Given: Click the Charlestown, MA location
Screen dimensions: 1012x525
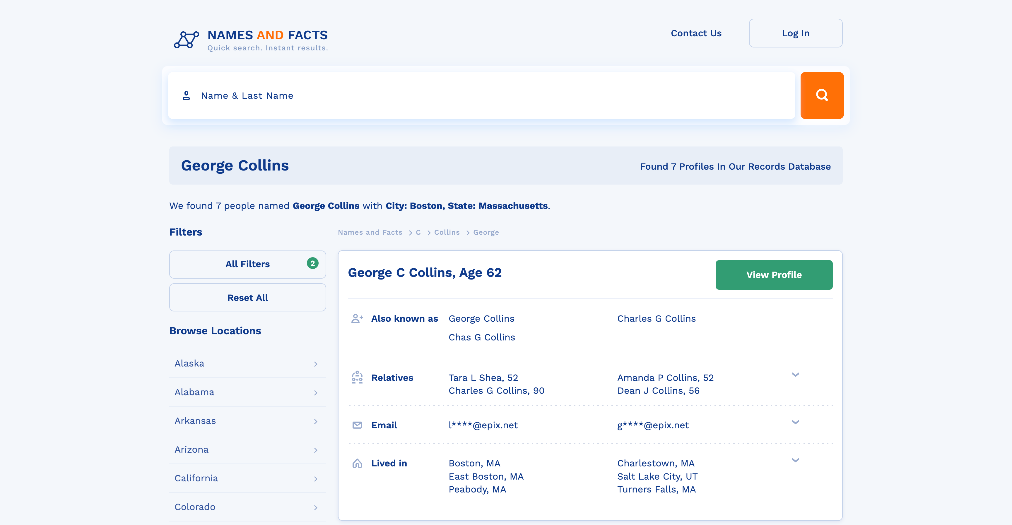Looking at the screenshot, I should click(656, 463).
